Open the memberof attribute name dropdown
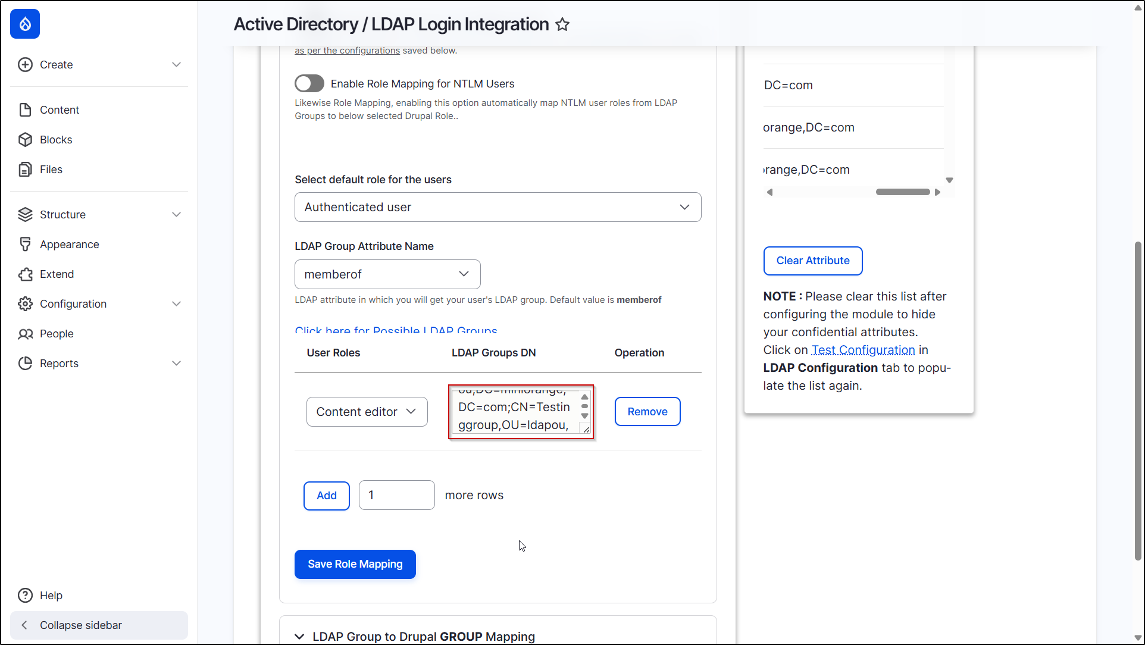Screen dimensions: 1145x645 coord(387,274)
